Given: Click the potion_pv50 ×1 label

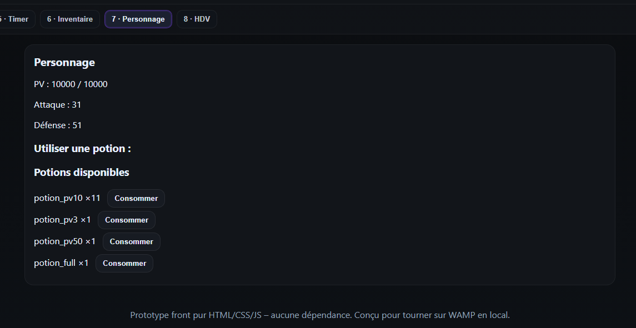Looking at the screenshot, I should point(65,241).
